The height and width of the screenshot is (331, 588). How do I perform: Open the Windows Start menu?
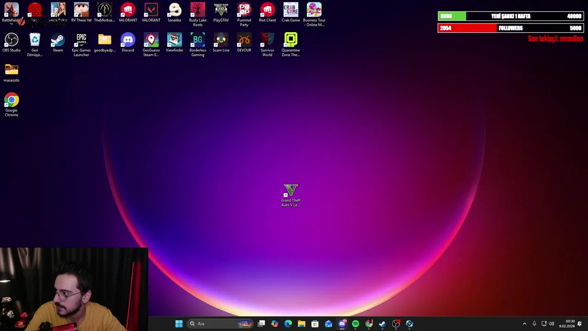[x=179, y=324]
